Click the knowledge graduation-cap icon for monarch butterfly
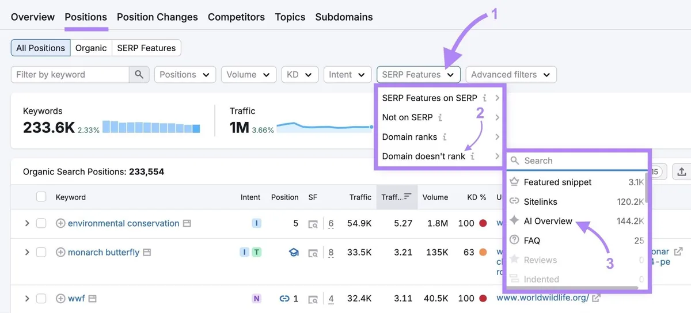This screenshot has width=691, height=313. 294,252
